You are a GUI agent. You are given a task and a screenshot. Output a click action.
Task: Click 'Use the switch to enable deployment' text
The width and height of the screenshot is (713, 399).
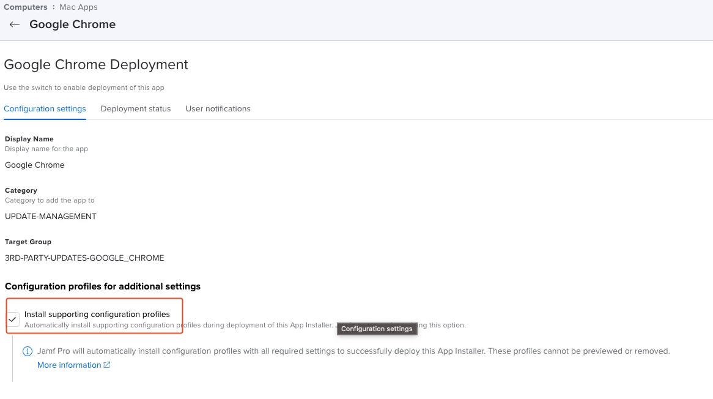click(x=84, y=88)
